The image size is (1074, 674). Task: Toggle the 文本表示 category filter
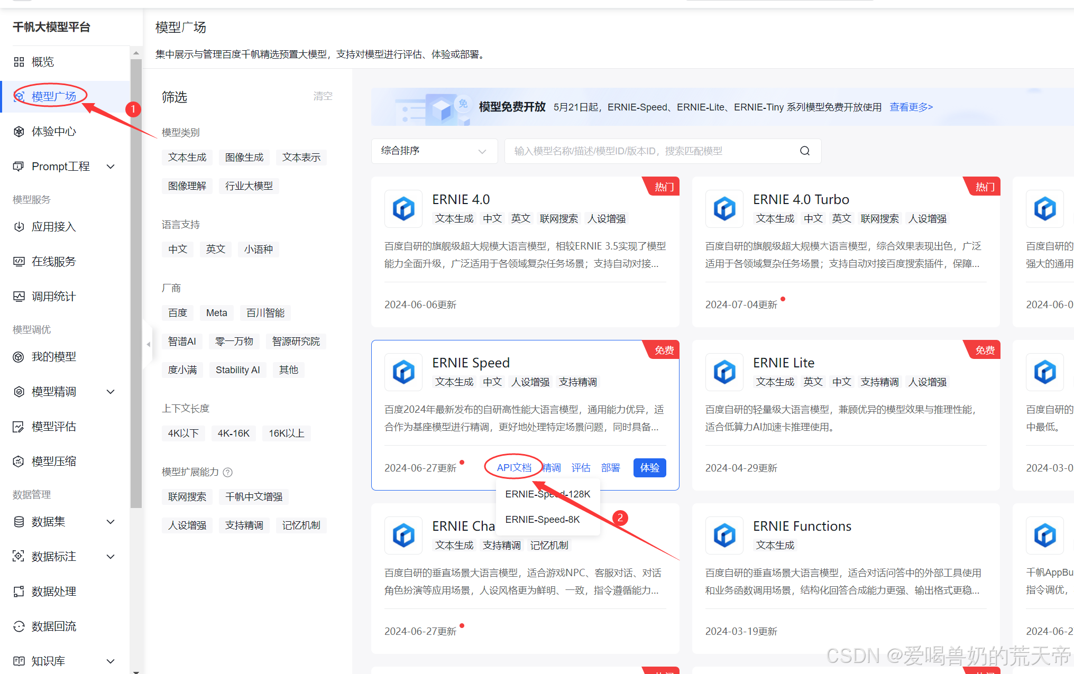(301, 158)
